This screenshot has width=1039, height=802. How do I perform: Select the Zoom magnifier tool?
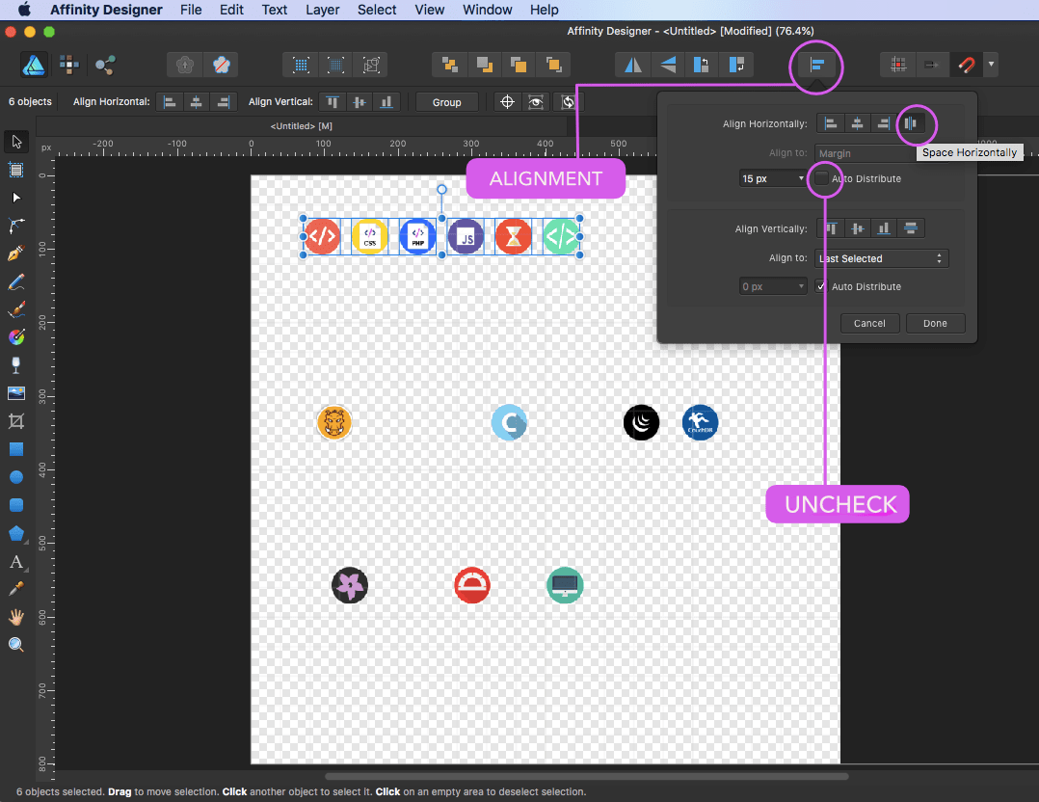(x=15, y=645)
